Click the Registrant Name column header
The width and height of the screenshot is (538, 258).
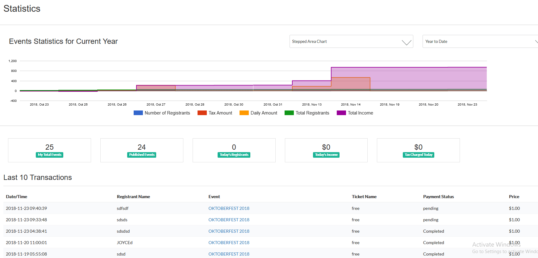[133, 197]
